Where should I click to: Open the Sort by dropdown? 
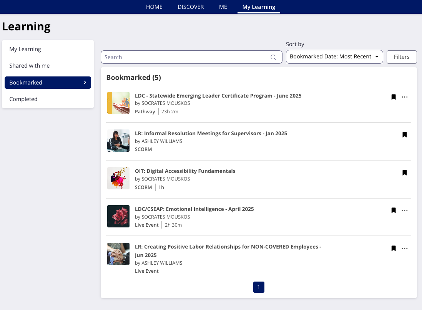pyautogui.click(x=334, y=57)
